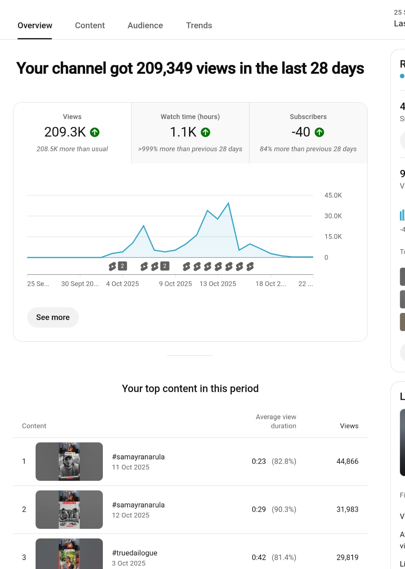Open the #truedailogue video title link
405x569 pixels.
(x=135, y=553)
